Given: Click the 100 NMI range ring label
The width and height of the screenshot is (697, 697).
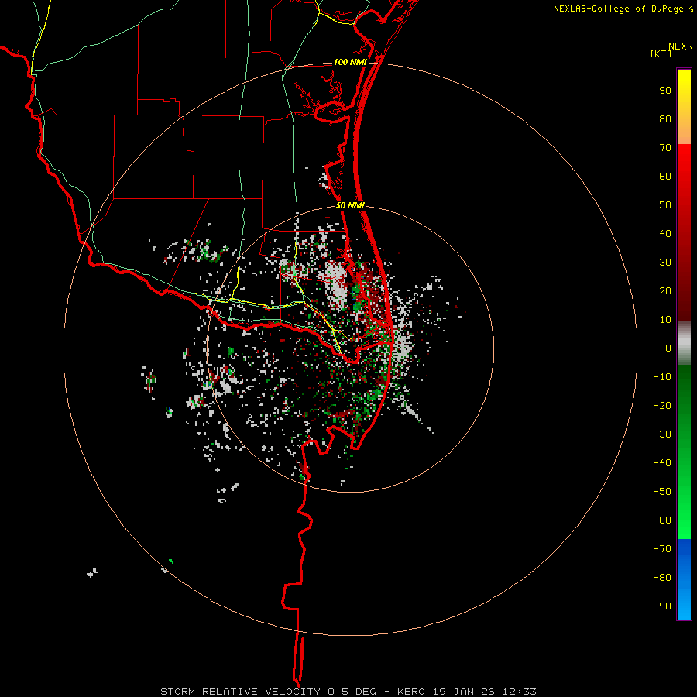Looking at the screenshot, I should click(350, 62).
